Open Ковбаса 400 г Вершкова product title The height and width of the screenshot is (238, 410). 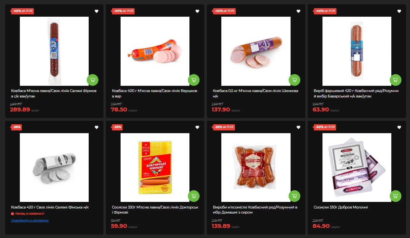(x=154, y=94)
